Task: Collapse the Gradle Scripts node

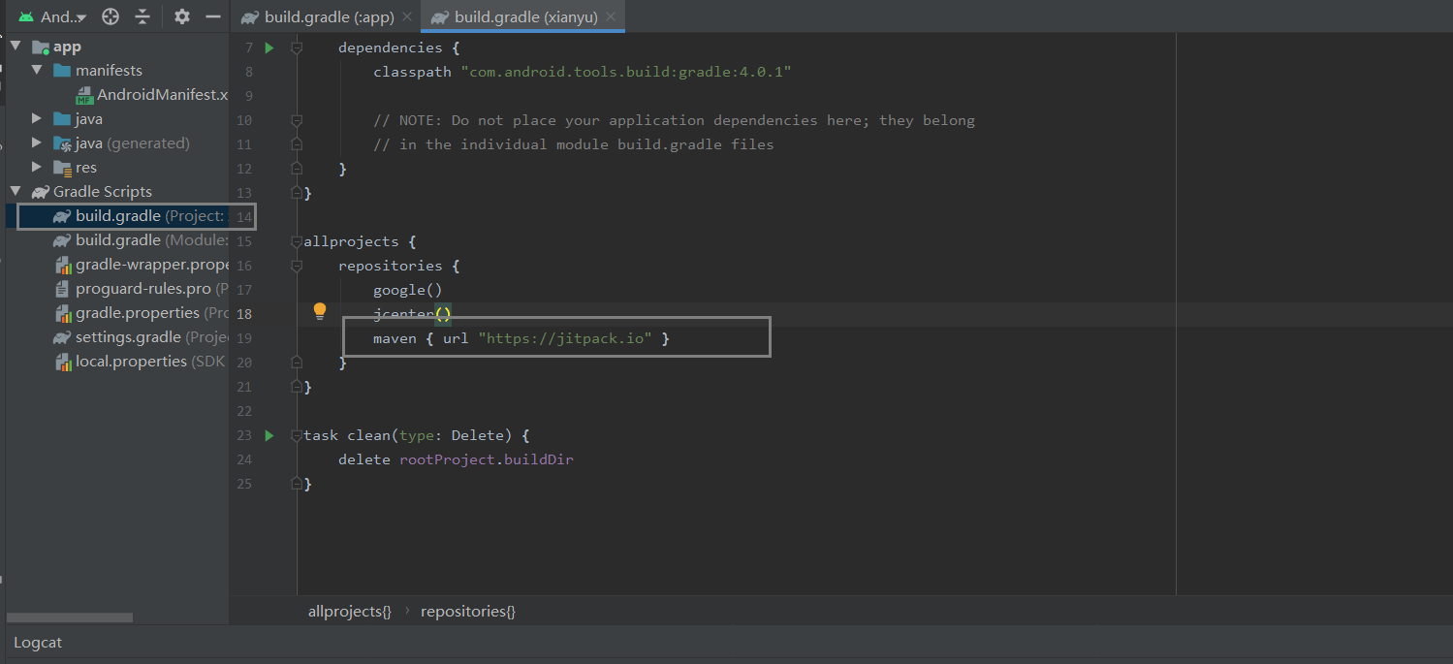Action: [16, 192]
